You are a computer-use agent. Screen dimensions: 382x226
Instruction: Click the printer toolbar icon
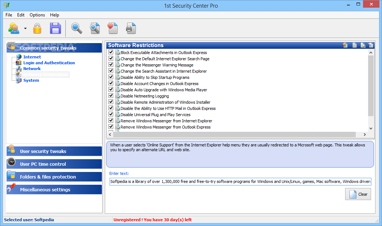coord(131,28)
